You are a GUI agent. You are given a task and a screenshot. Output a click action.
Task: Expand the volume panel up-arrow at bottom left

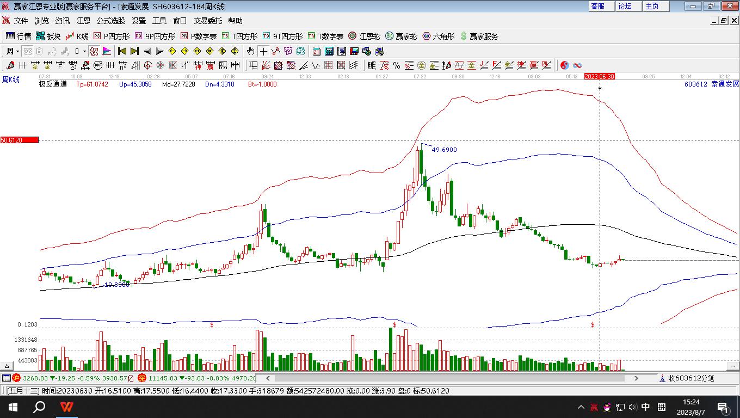tap(8, 366)
